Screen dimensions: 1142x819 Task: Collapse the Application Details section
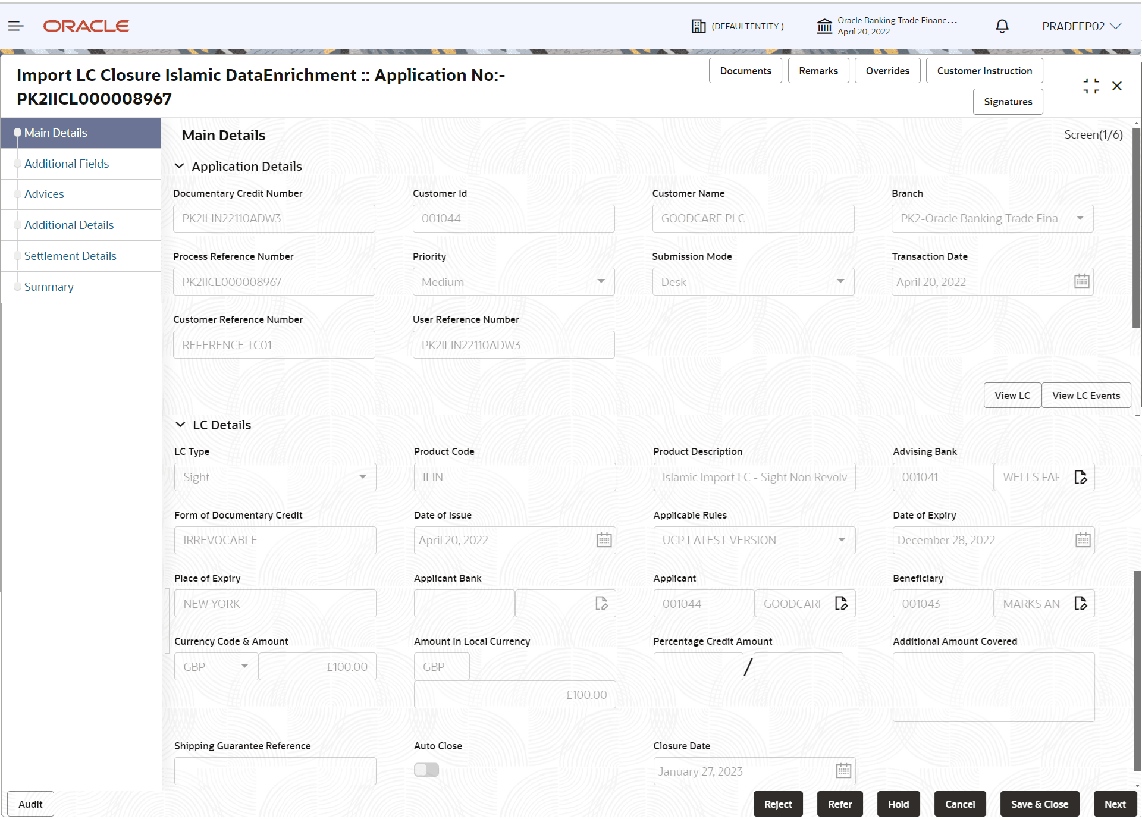180,166
